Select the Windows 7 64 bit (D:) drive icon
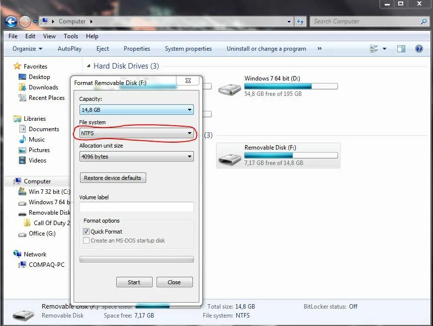 (230, 90)
